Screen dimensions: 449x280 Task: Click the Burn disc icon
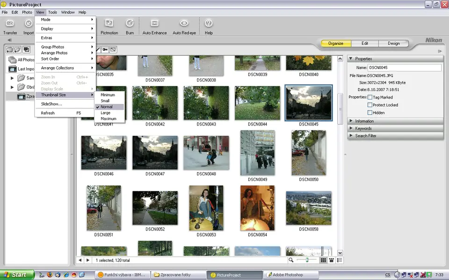coord(130,24)
